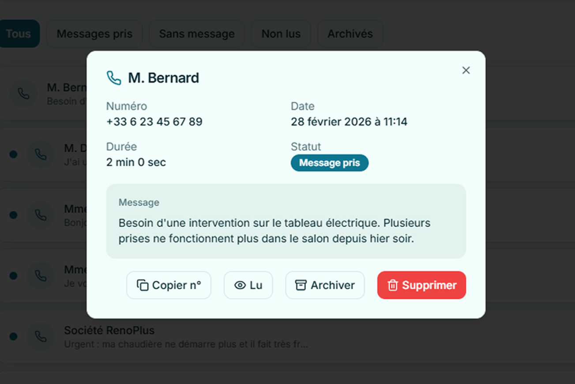Click the trash icon in Supprimer button

[392, 285]
